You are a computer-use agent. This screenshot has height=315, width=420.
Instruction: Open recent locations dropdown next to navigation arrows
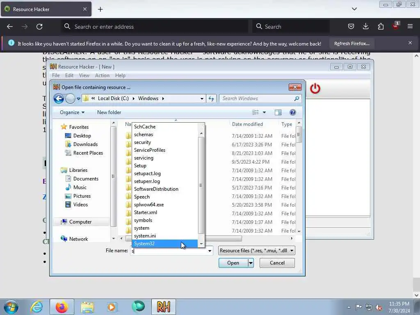(x=78, y=98)
